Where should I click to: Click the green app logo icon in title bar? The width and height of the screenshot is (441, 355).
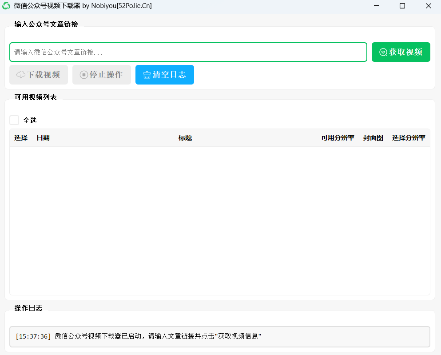tap(6, 6)
